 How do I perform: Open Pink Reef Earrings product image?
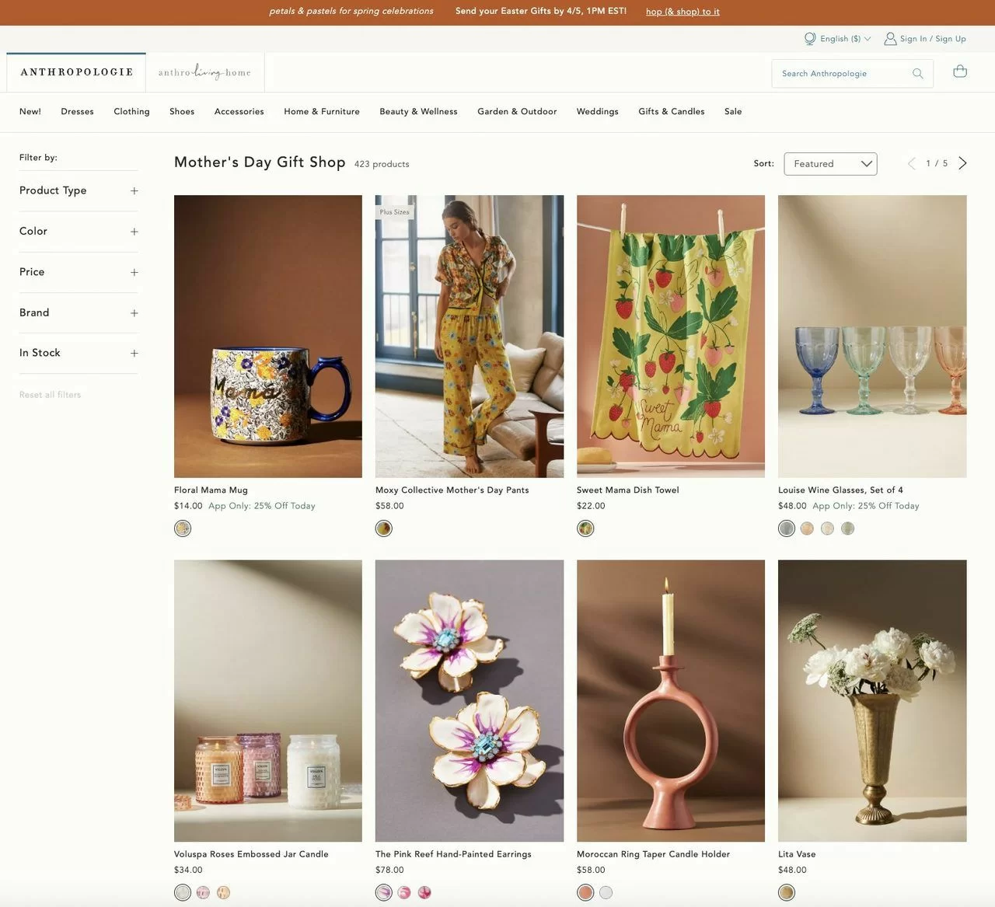[x=470, y=700]
